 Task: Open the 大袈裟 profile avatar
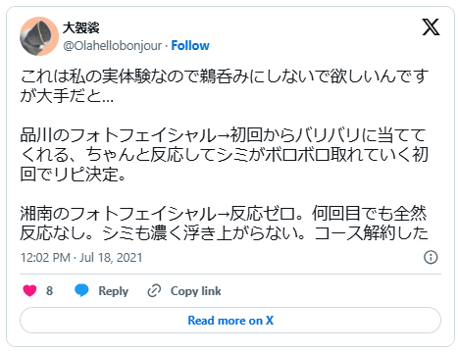pyautogui.click(x=39, y=36)
